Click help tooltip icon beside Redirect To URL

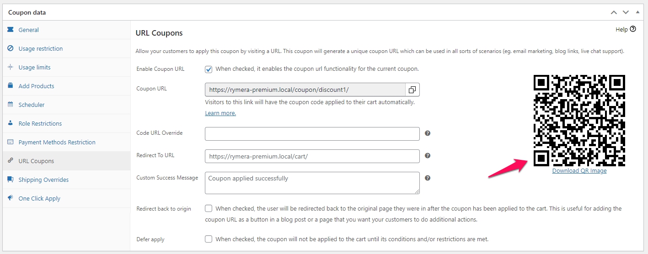click(428, 156)
